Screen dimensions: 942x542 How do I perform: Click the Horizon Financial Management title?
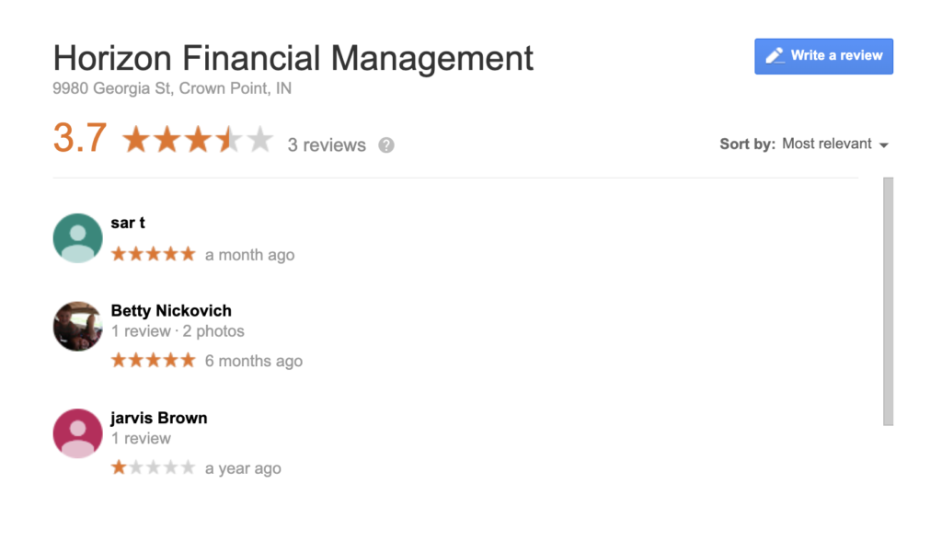pos(293,58)
